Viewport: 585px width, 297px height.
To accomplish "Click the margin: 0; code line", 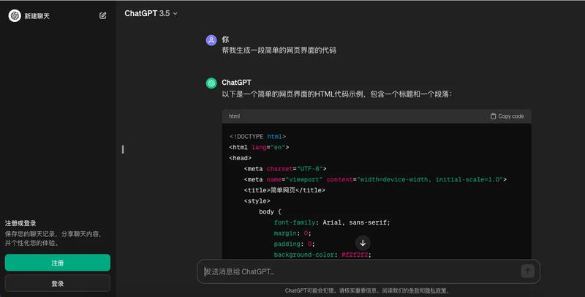I will click(292, 233).
